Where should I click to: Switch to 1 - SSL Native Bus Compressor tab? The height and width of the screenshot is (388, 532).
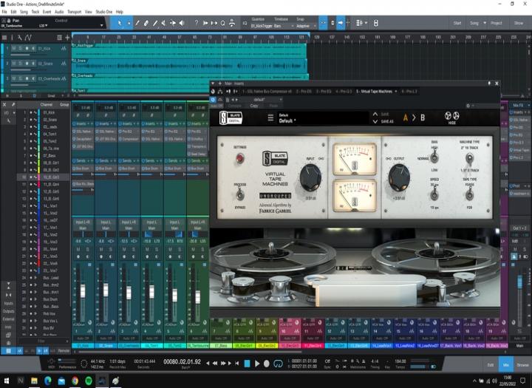click(267, 92)
